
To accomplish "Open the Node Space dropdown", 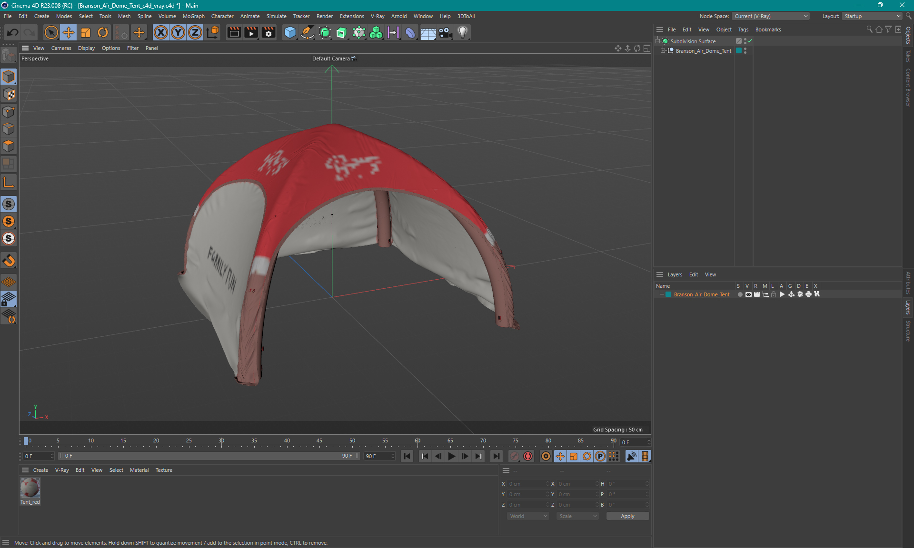I will [771, 16].
